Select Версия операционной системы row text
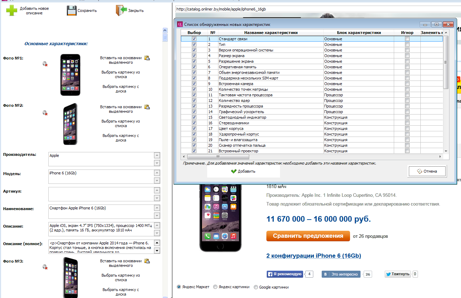The image size is (461, 298). tap(246, 50)
